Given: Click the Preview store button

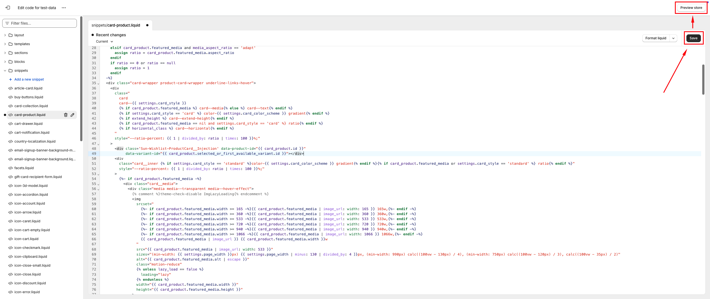Looking at the screenshot, I should (691, 8).
